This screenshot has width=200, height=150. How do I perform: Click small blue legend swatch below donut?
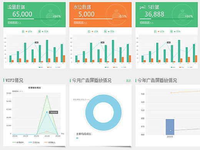click(x=77, y=138)
